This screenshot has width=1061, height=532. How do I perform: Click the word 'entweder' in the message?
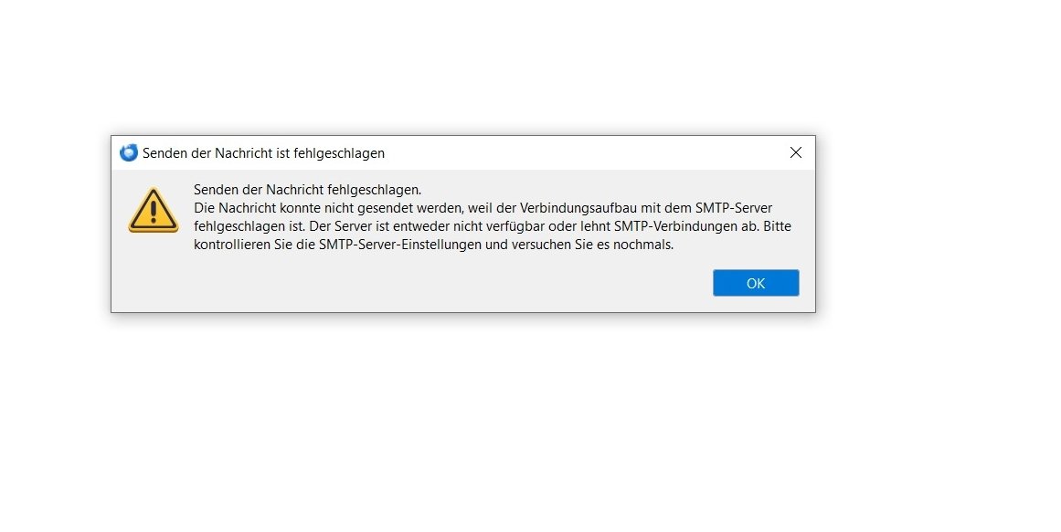tap(422, 226)
